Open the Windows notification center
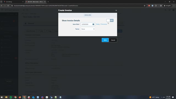 pos(173,97)
